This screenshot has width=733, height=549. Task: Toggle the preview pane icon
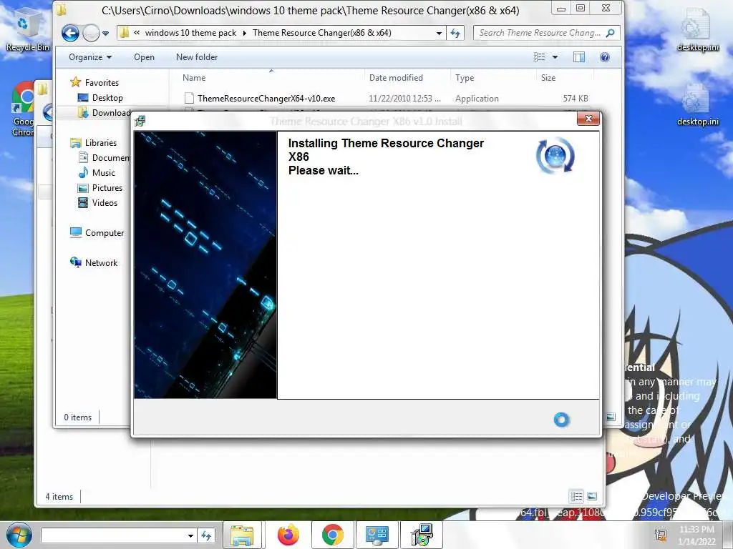578,57
